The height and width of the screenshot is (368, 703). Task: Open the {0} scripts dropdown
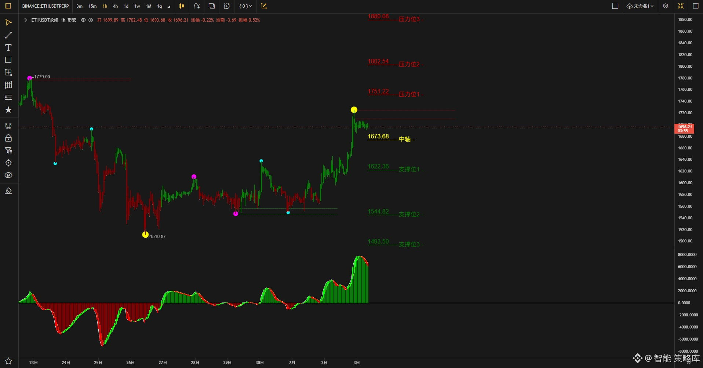245,6
